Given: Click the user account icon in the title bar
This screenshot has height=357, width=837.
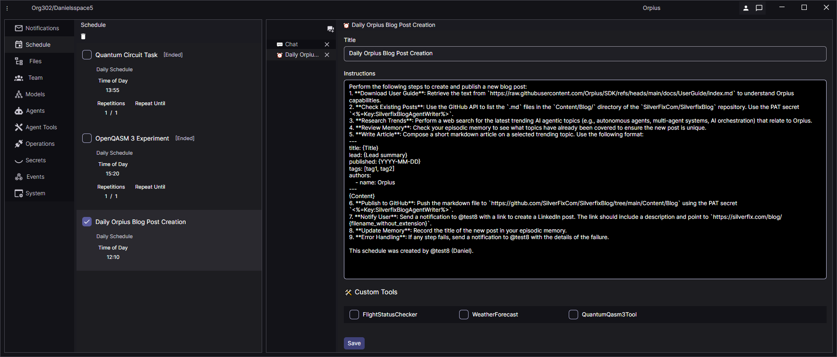Looking at the screenshot, I should [x=746, y=8].
